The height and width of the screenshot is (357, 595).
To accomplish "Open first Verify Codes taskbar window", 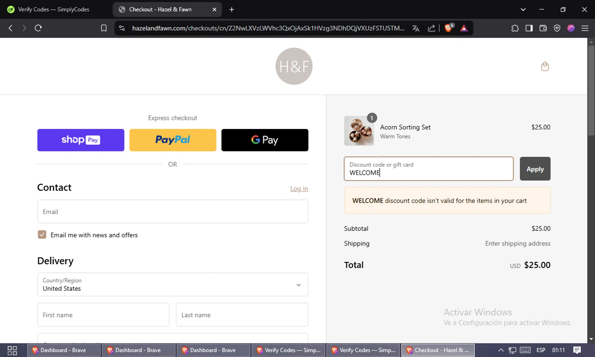I will (x=288, y=350).
